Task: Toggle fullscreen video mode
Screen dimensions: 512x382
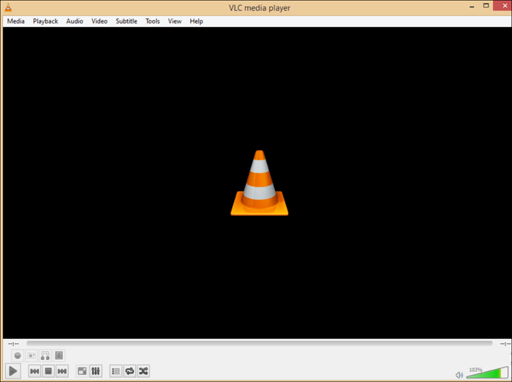Action: [x=82, y=371]
